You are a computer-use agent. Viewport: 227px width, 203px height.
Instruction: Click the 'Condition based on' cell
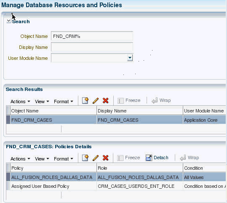point(205,186)
